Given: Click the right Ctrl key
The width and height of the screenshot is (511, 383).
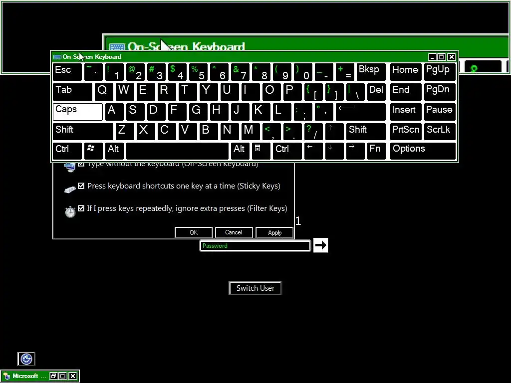Looking at the screenshot, I should click(x=287, y=151).
